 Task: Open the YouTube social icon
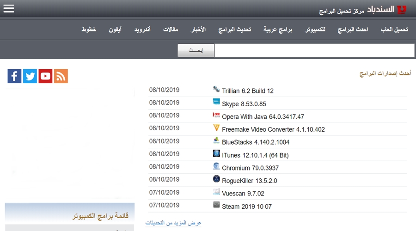point(45,76)
